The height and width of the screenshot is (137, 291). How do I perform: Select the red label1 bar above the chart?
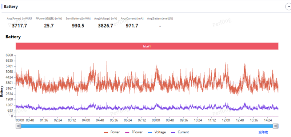(x=147, y=46)
